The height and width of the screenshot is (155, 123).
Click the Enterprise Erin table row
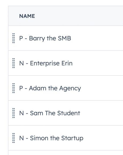coord(66,63)
